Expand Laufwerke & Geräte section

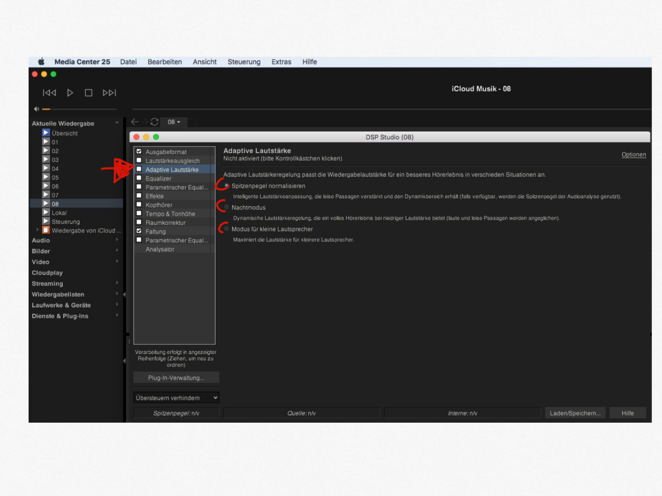[117, 305]
